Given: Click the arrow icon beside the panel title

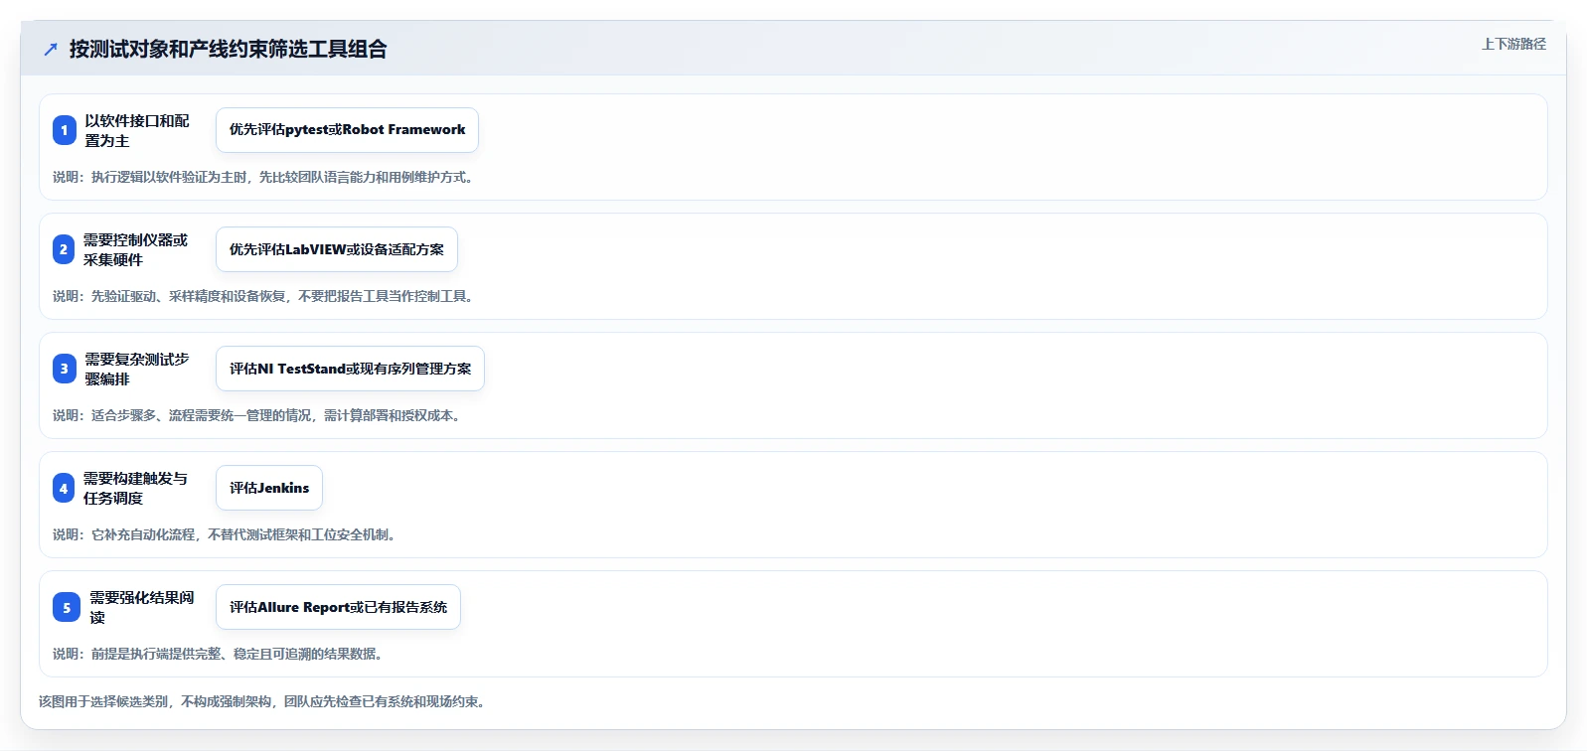Looking at the screenshot, I should 51,50.
